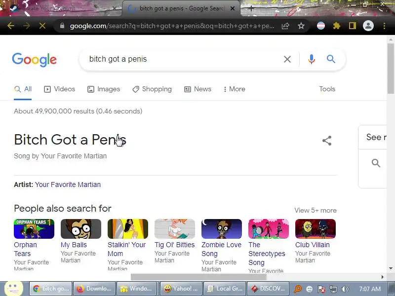
Task: Switch to News results
Action: [198, 89]
